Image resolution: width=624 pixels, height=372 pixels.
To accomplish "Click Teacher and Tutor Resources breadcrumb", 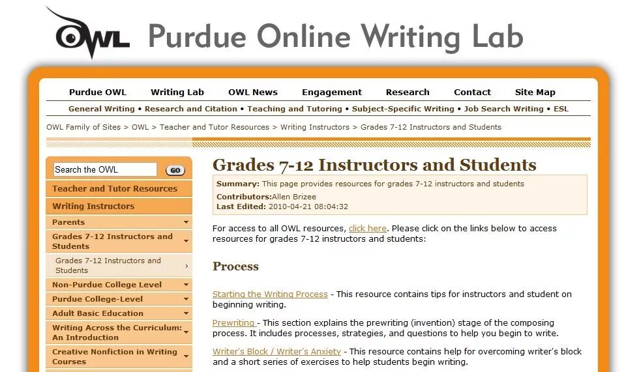I will [215, 127].
